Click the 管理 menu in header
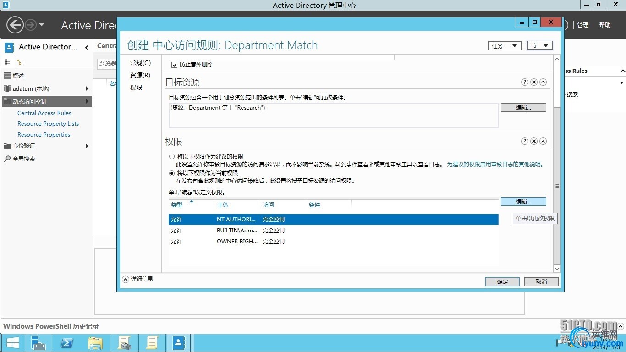Viewport: 626px width, 352px height. point(583,25)
